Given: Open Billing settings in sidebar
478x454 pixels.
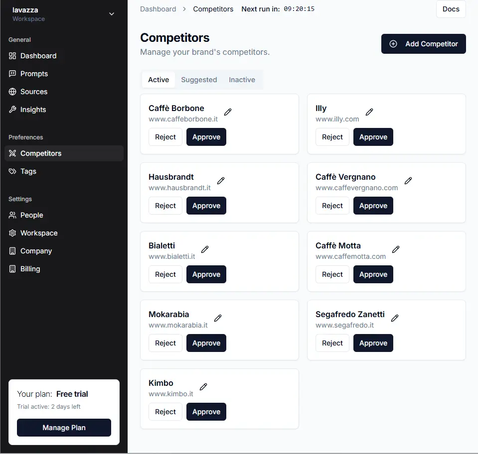Looking at the screenshot, I should 64,269.
